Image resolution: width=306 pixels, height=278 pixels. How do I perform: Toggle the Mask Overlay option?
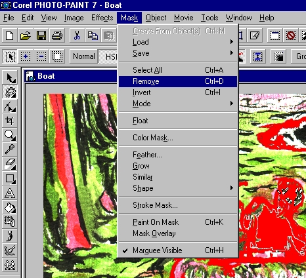point(178,233)
